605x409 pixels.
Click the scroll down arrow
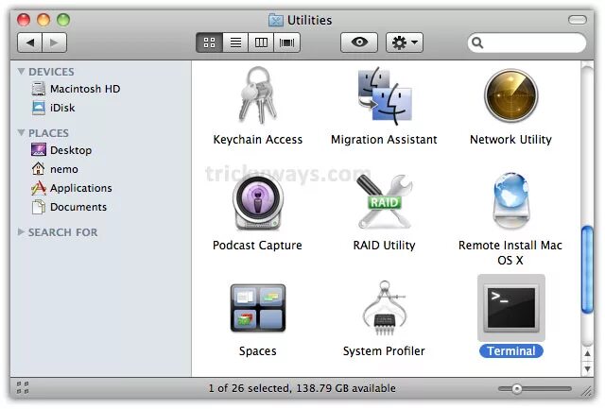[587, 368]
